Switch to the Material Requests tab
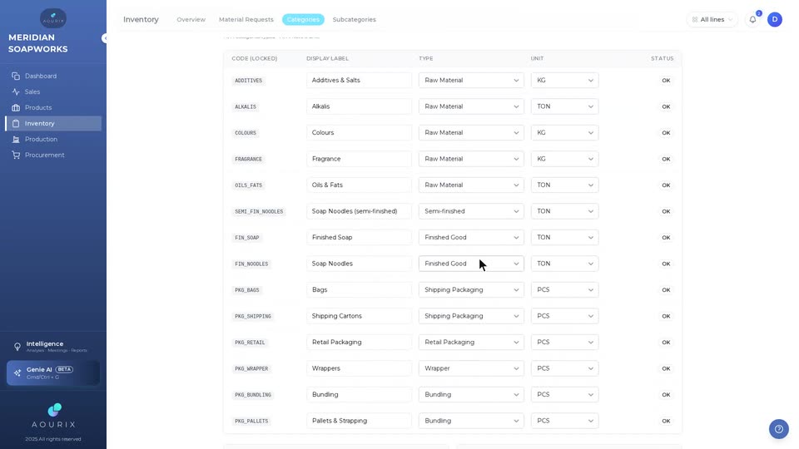This screenshot has height=449, width=799. tap(246, 19)
